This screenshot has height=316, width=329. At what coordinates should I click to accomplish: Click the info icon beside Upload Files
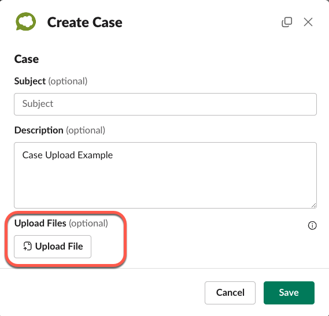click(x=312, y=226)
